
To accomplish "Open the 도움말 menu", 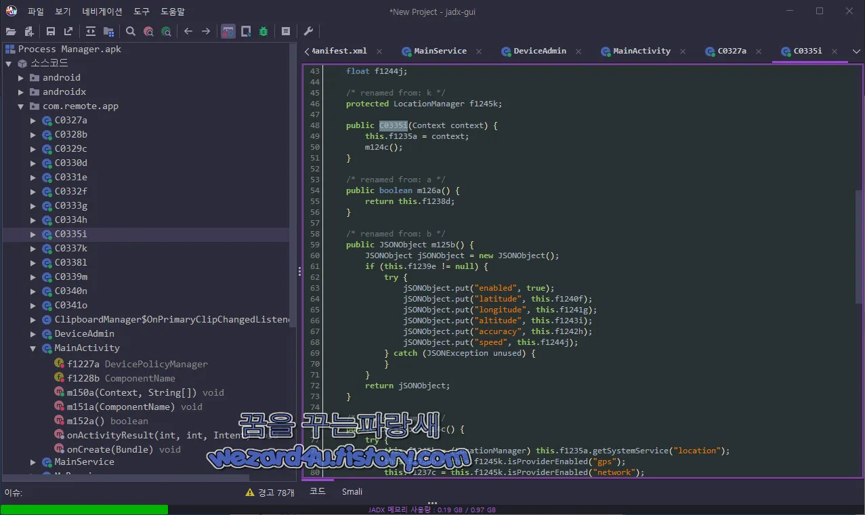I will [x=173, y=12].
